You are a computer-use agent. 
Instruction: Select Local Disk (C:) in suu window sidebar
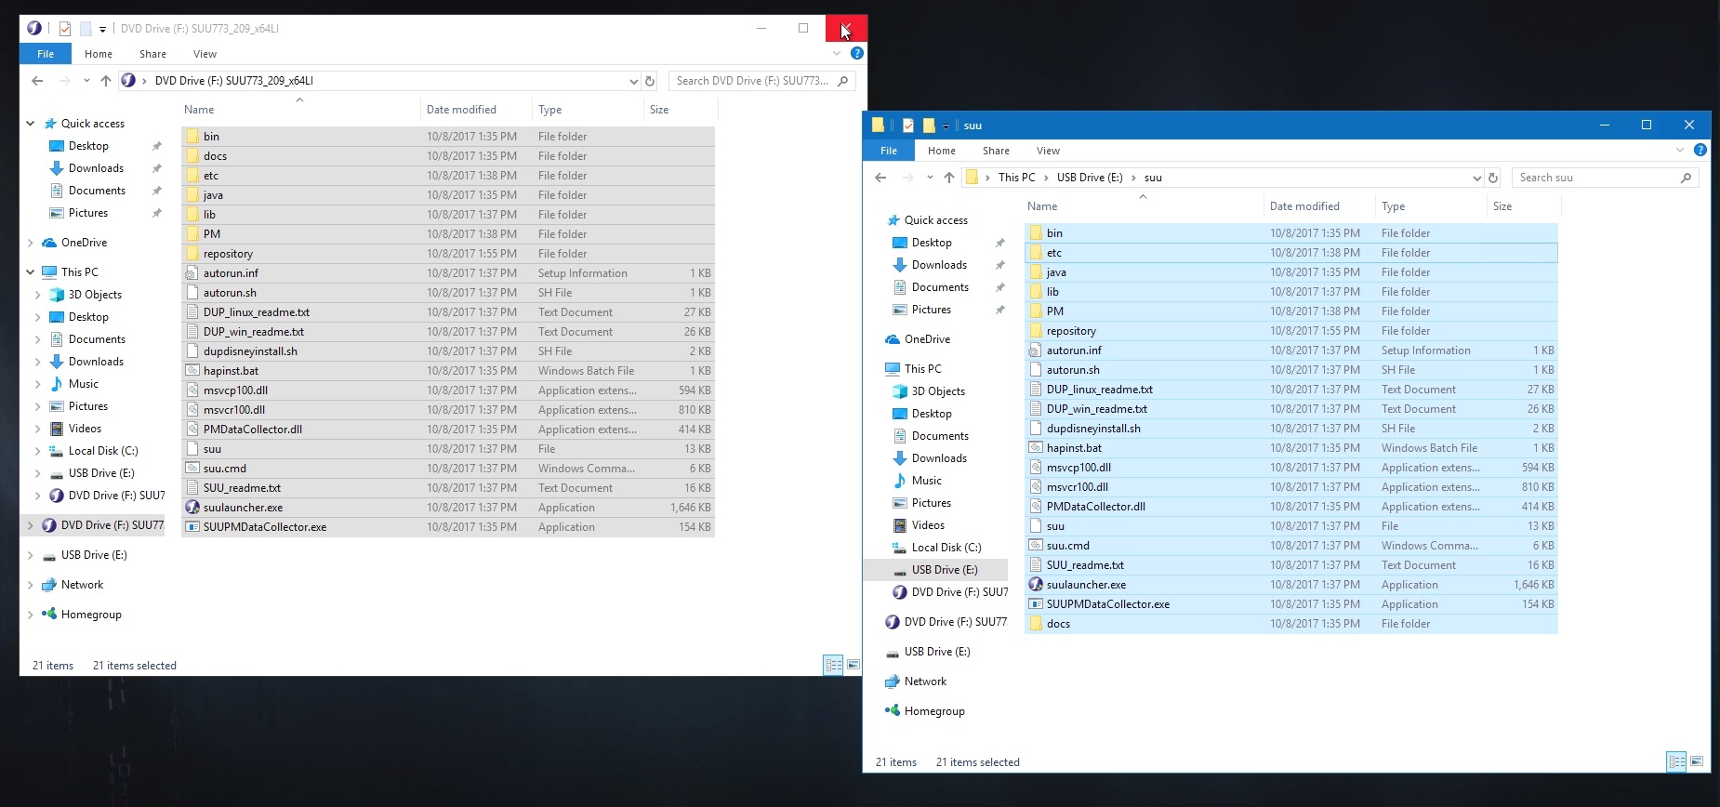coord(946,548)
